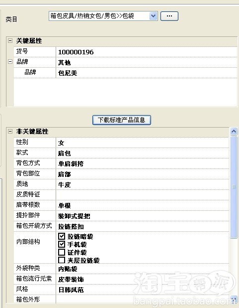Click the scrollbar down arrow
Image resolution: width=239 pixels, height=308 pixels.
point(234,300)
